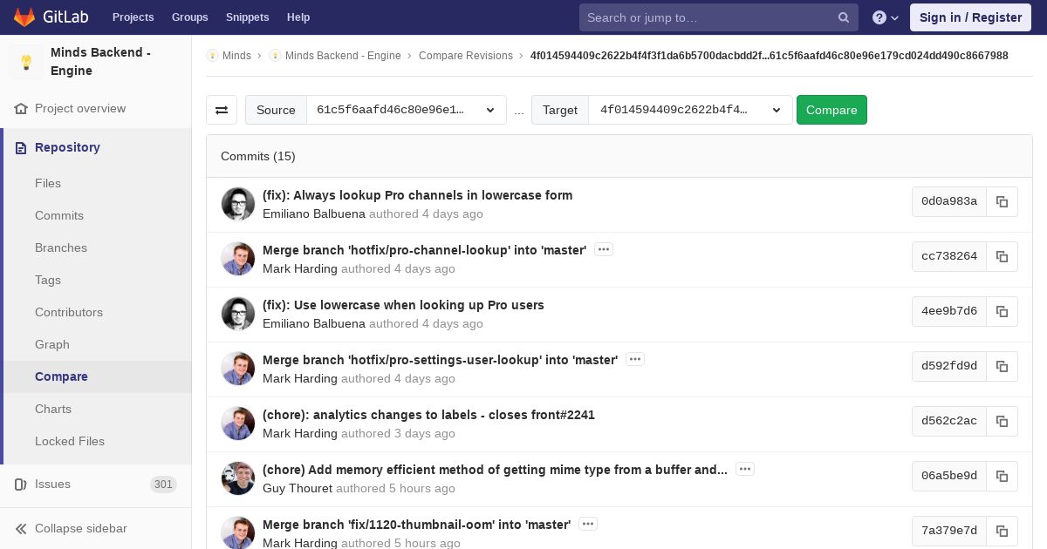Go to Branches in repository sidebar
The height and width of the screenshot is (549, 1047).
point(61,248)
